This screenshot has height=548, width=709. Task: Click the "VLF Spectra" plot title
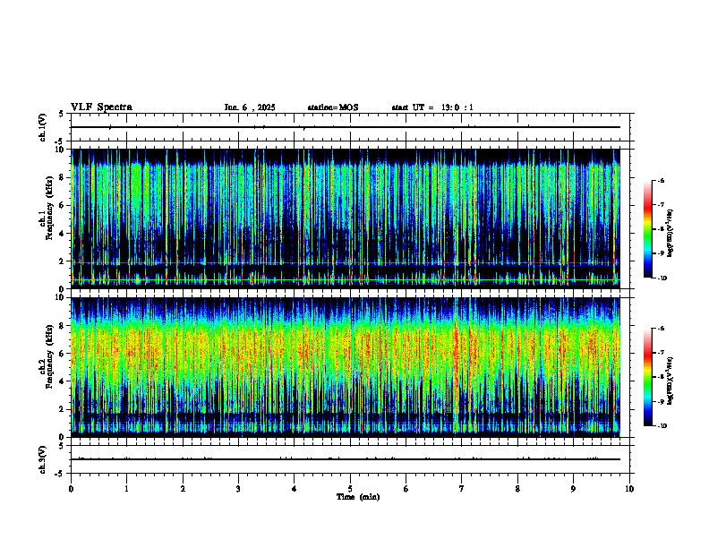[x=101, y=107]
